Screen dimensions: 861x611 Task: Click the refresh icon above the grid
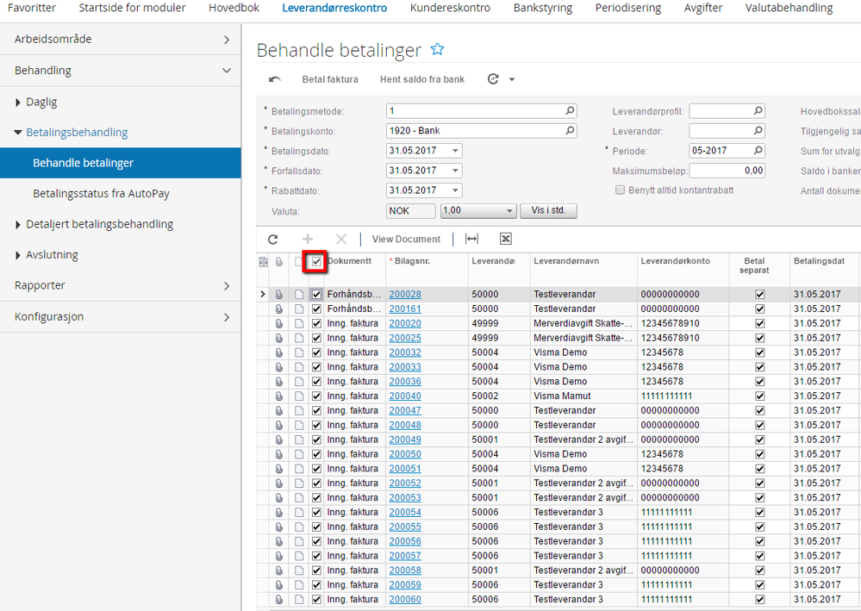[x=273, y=239]
